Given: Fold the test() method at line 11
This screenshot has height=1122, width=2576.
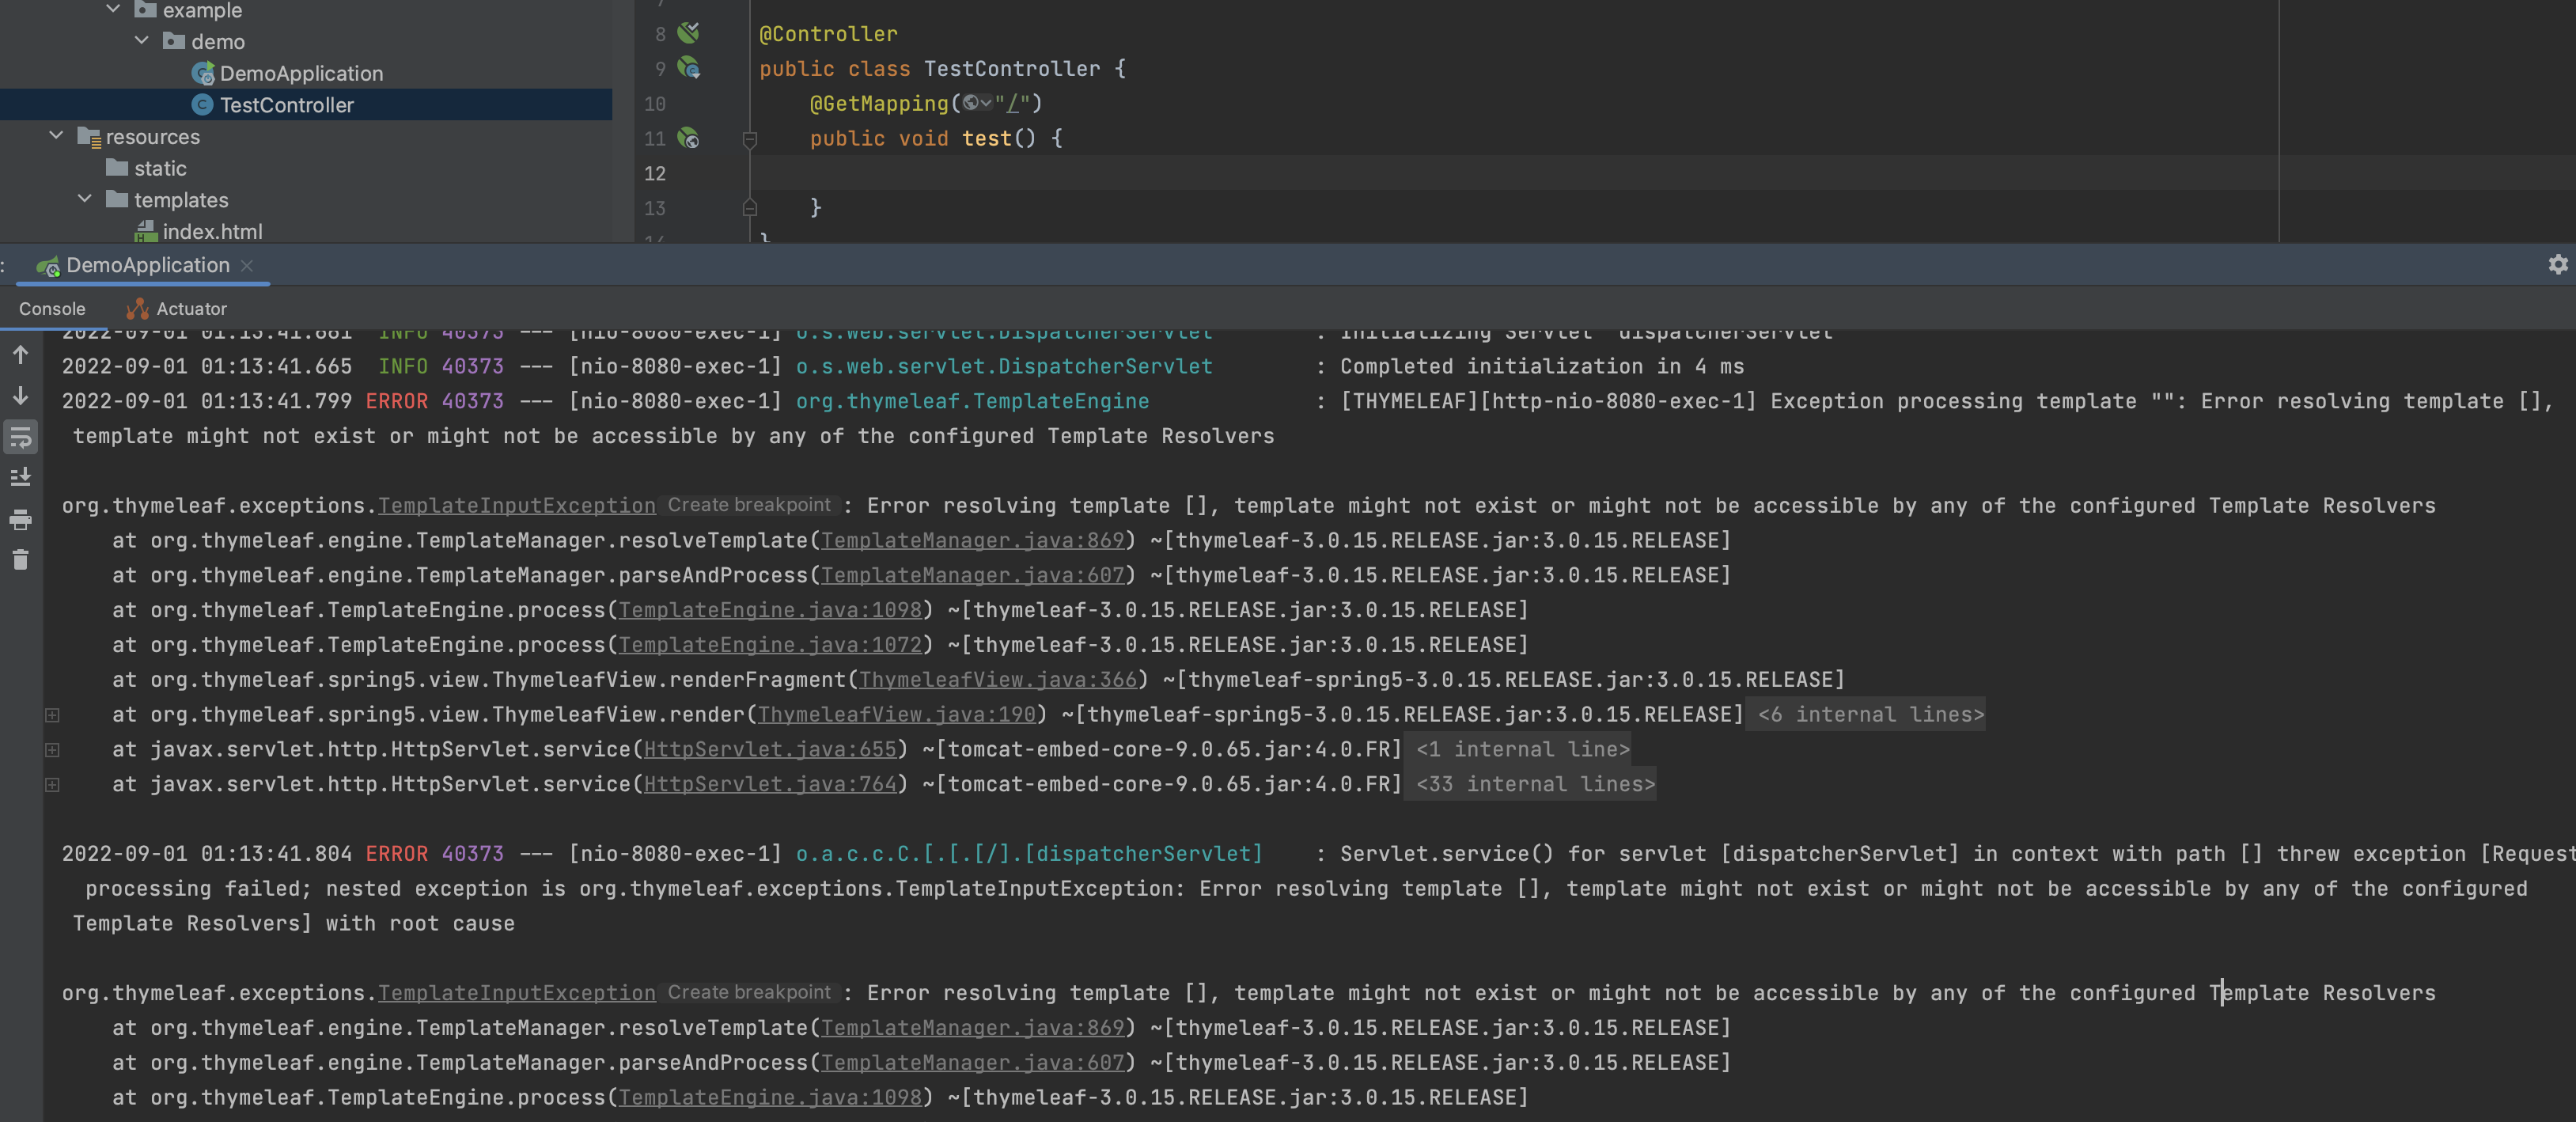Looking at the screenshot, I should pos(750,139).
